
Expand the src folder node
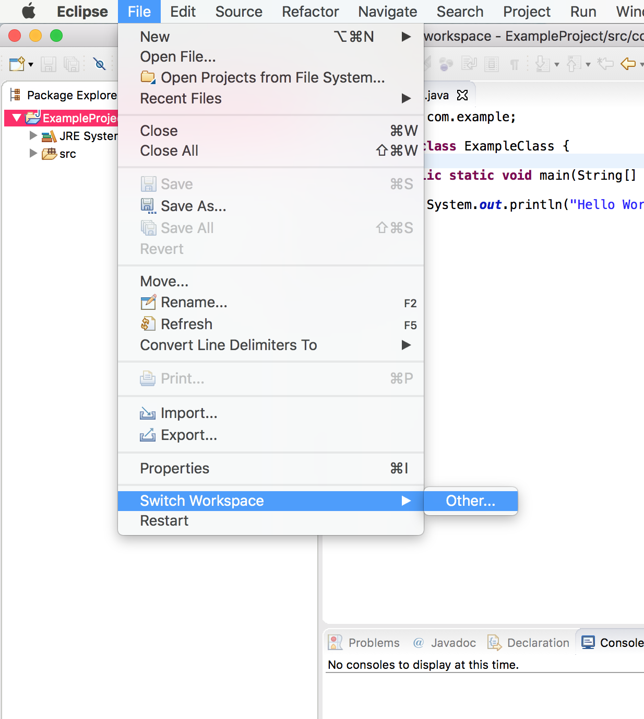tap(33, 153)
